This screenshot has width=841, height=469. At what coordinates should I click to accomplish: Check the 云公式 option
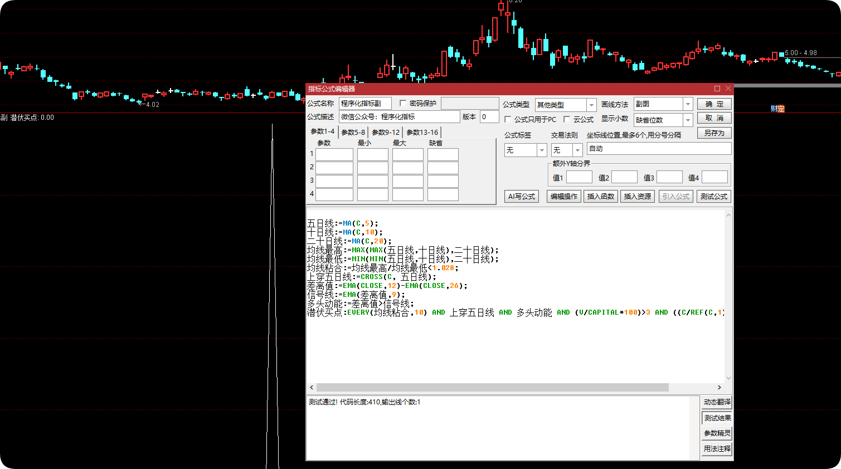567,119
